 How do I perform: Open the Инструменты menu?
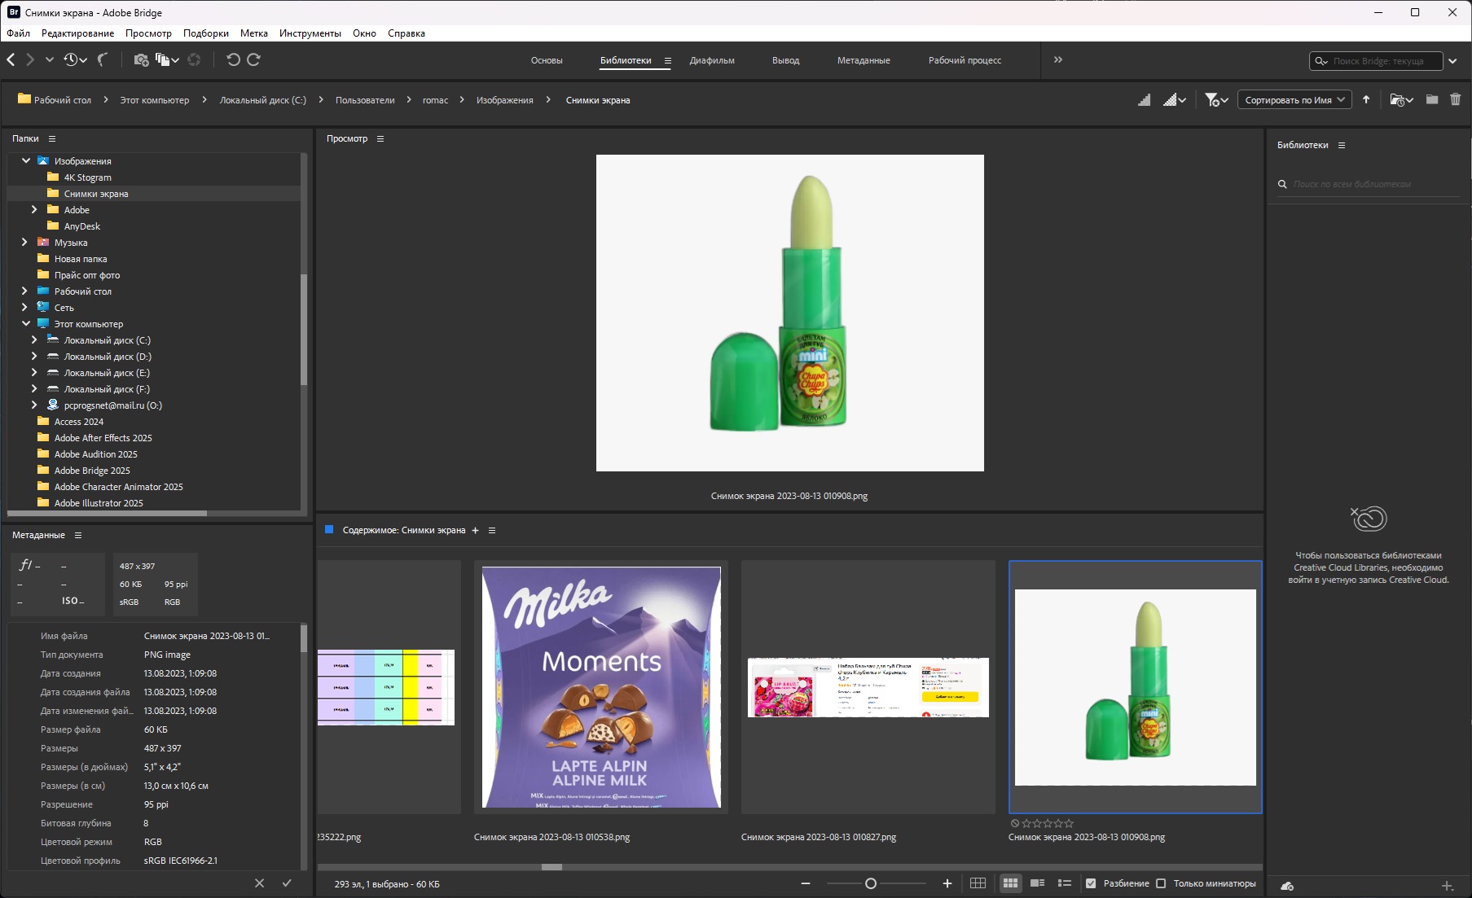point(310,33)
